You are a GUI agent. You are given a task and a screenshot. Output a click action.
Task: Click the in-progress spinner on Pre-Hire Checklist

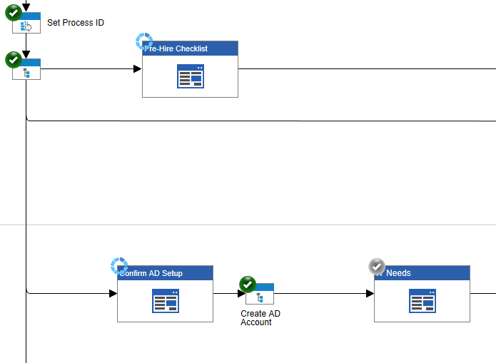pos(144,41)
